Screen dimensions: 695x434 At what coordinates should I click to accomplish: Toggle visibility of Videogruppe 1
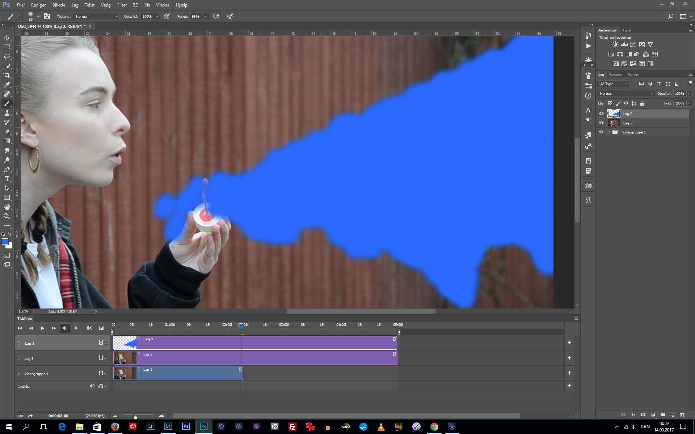[601, 132]
